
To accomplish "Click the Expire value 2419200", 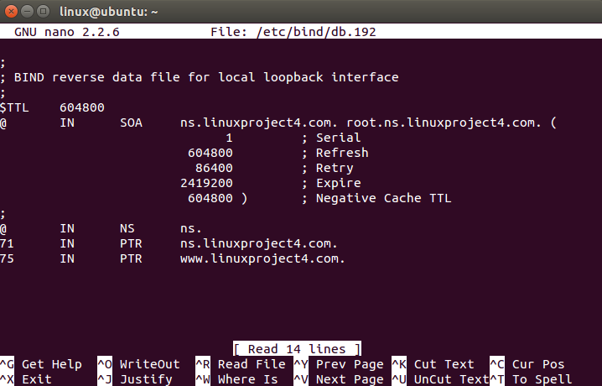I will (206, 183).
